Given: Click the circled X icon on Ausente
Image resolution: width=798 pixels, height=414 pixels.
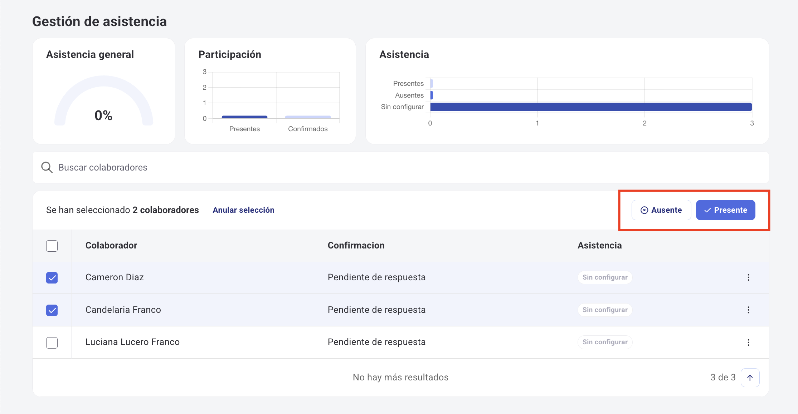Looking at the screenshot, I should tap(644, 210).
